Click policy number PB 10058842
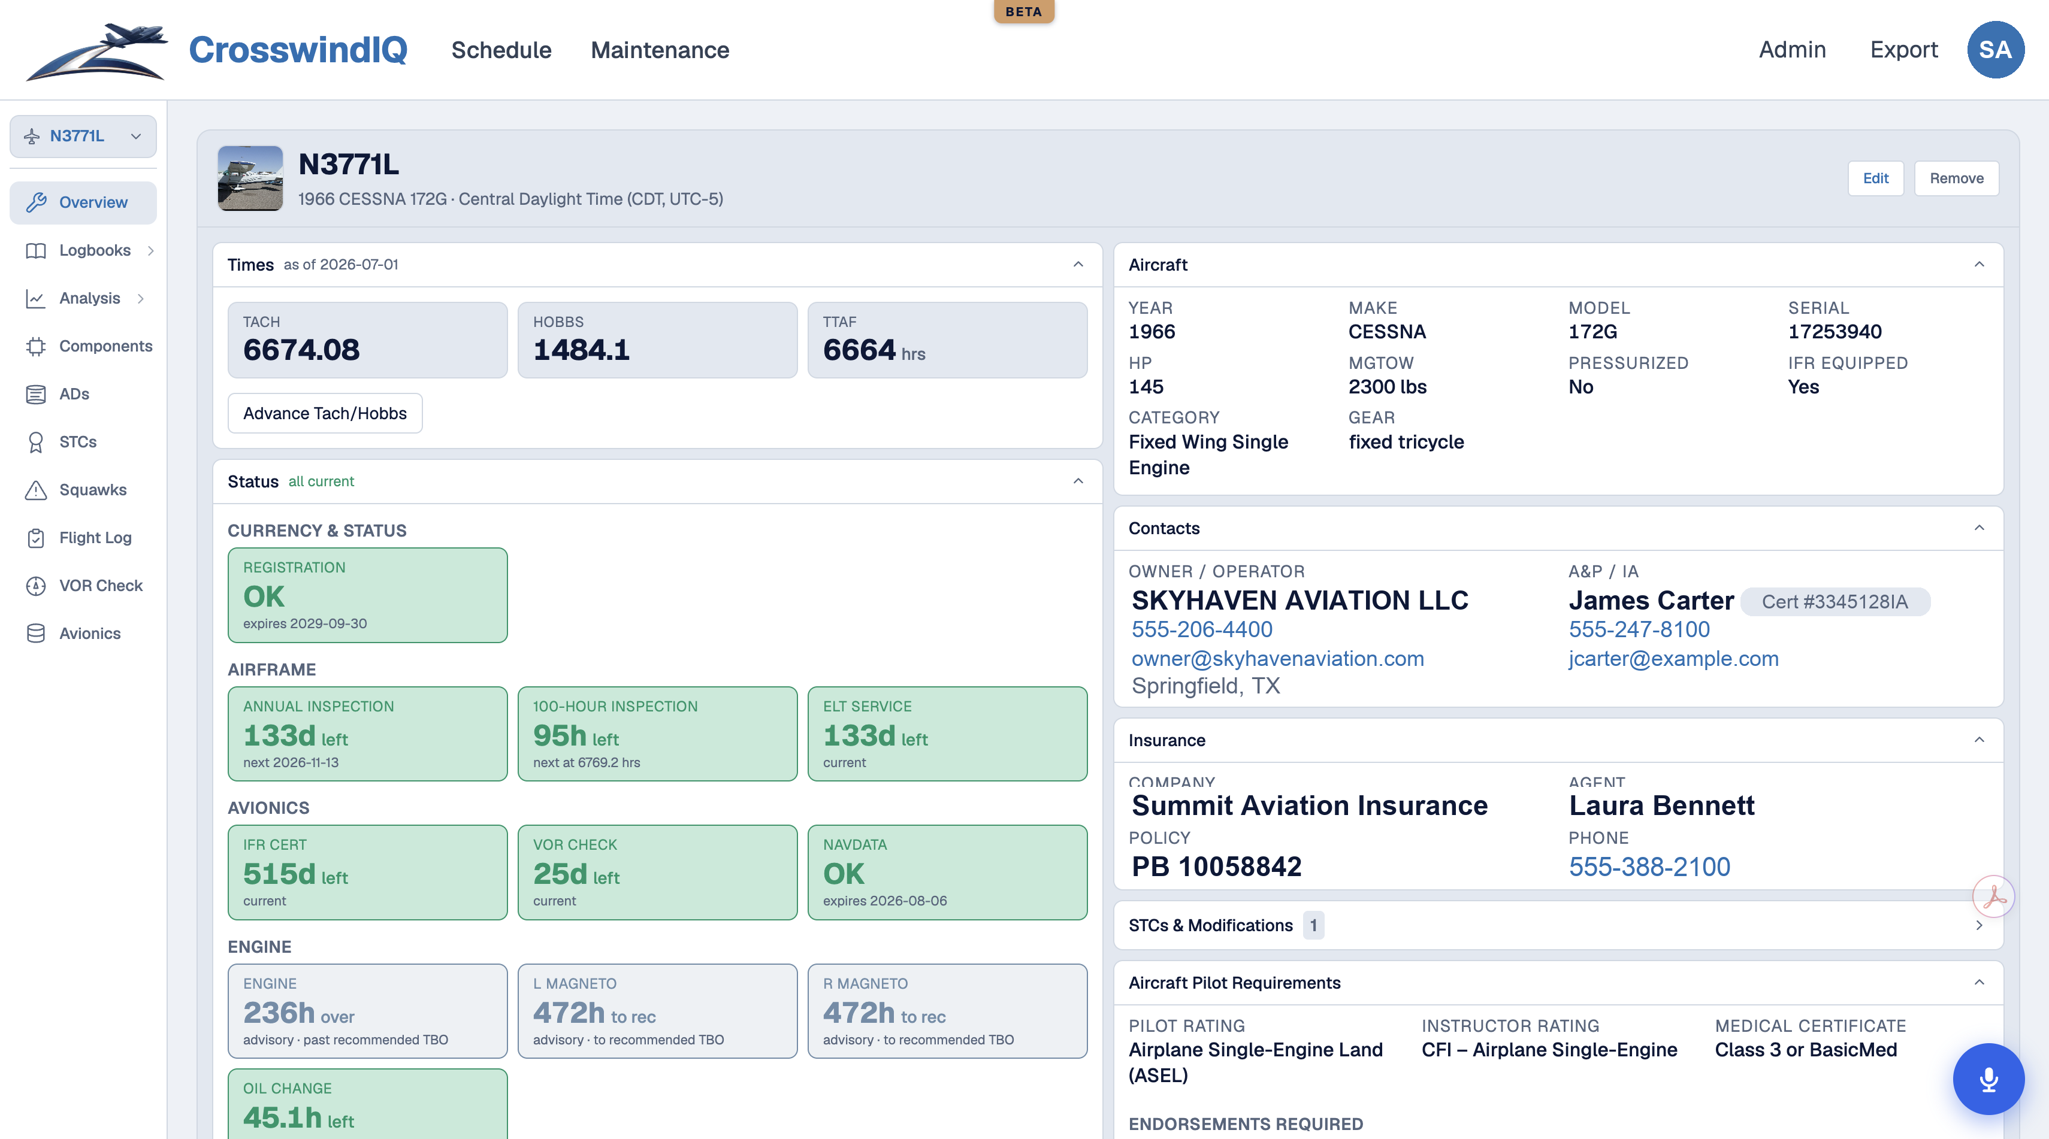The image size is (2049, 1139). click(1216, 867)
